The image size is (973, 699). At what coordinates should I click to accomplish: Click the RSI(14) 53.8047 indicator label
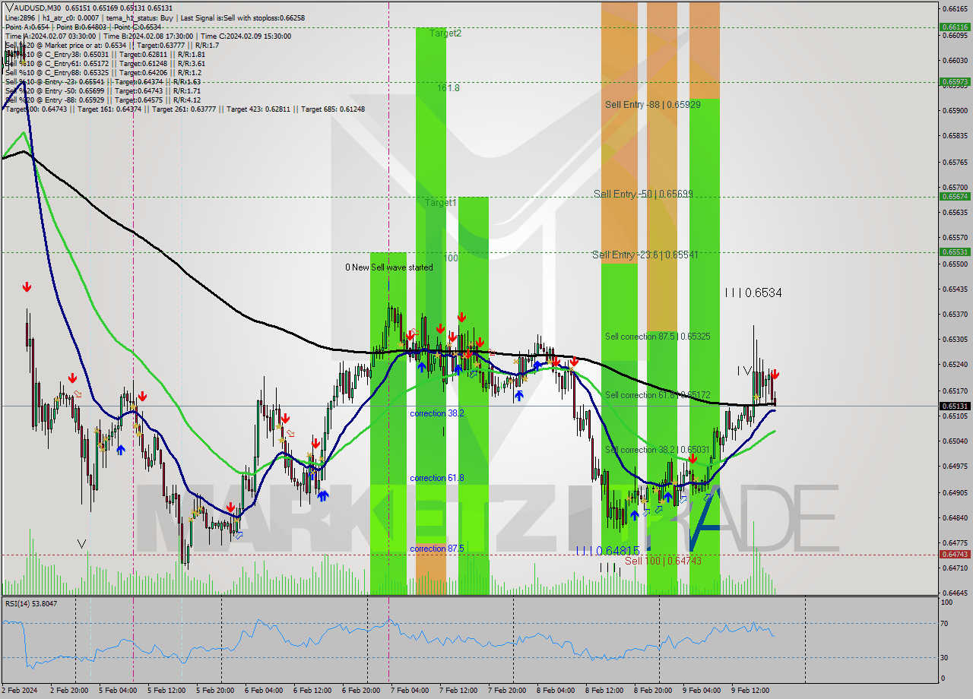click(31, 603)
